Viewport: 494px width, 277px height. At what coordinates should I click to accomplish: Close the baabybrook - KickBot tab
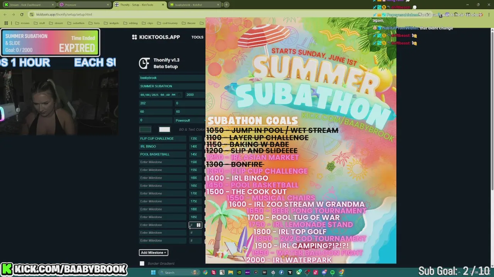(218, 5)
